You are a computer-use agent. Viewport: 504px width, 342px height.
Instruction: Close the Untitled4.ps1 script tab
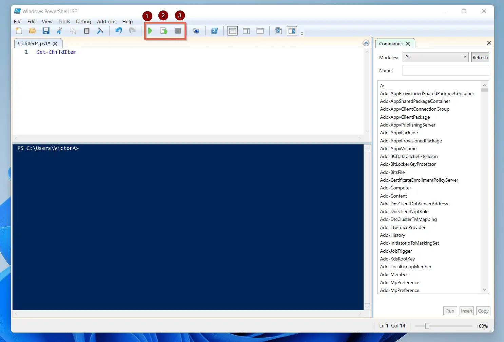pyautogui.click(x=55, y=44)
